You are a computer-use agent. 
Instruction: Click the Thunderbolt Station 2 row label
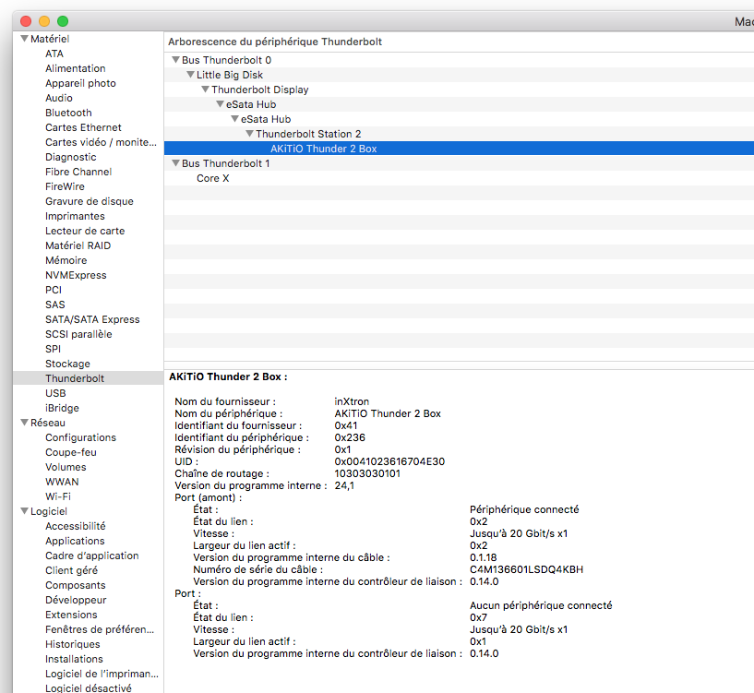[x=308, y=134]
